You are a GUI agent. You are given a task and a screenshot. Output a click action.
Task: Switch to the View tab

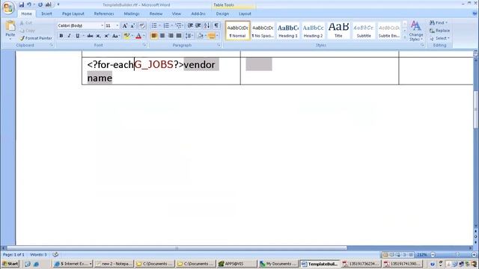point(177,13)
